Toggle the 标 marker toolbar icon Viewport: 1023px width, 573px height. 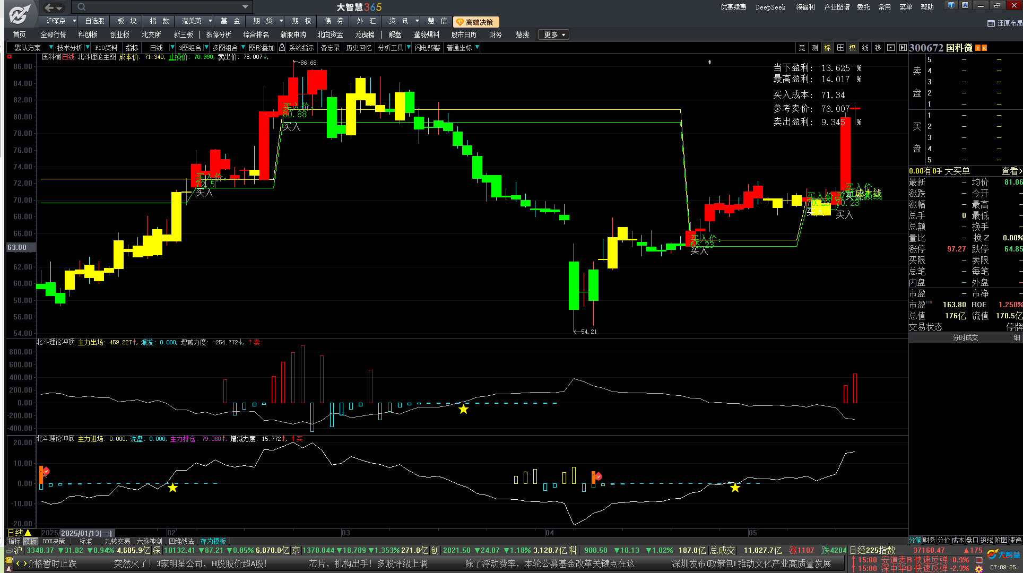(x=827, y=48)
